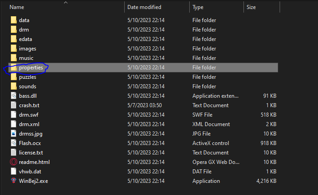318x195 pixels.
Task: Click the Type column header
Action: pos(198,7)
